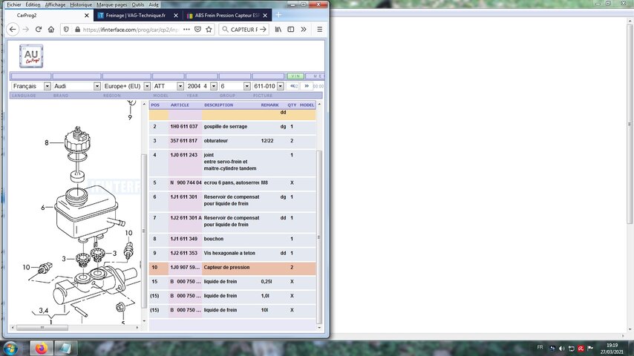Open the page actions three-dot menu
Screen dimensions: 634x356
(x=186, y=30)
